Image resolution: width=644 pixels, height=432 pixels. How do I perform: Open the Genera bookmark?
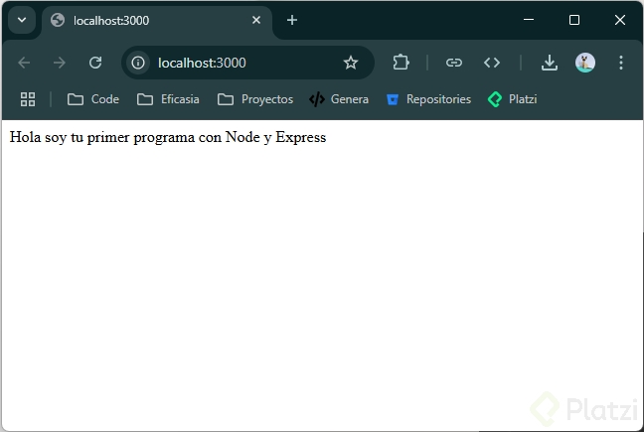pos(339,99)
